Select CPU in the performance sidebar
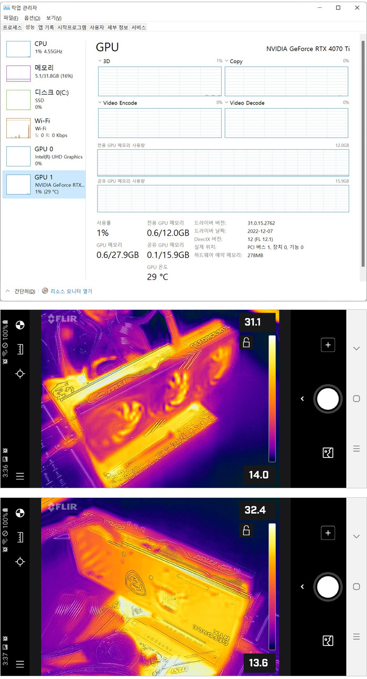This screenshot has width=367, height=679. (44, 48)
